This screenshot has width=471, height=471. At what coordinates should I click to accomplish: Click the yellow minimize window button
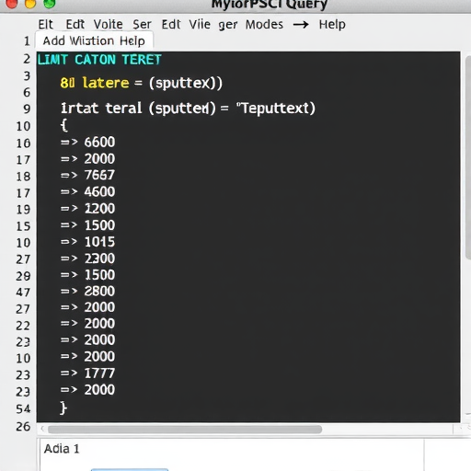(x=30, y=4)
